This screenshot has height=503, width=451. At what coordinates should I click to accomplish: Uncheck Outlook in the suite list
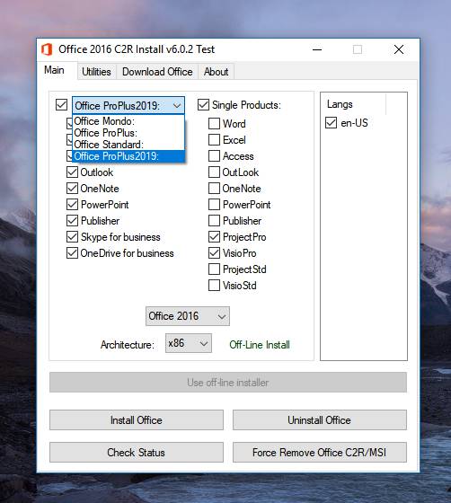(72, 172)
